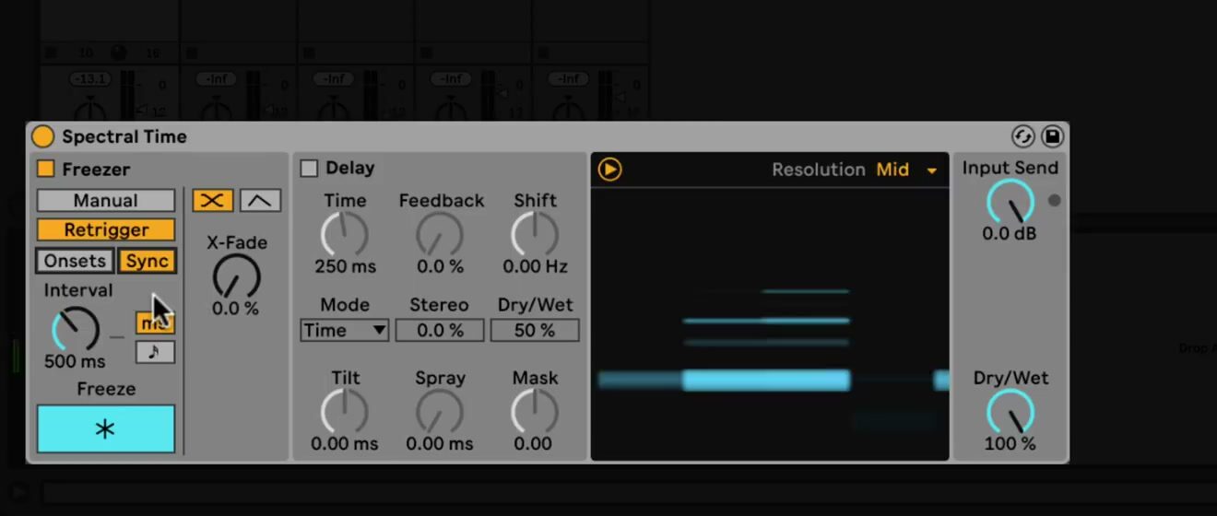Click the hot-swap preset icon
This screenshot has width=1217, height=516.
1022,136
